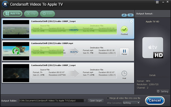
Task: Close the Cendarsoft window
Action: click(168, 2)
